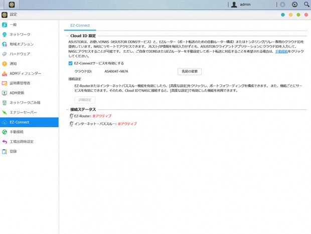Click the yellow window control dot
The height and width of the screenshot is (234, 311).
click(290, 15)
